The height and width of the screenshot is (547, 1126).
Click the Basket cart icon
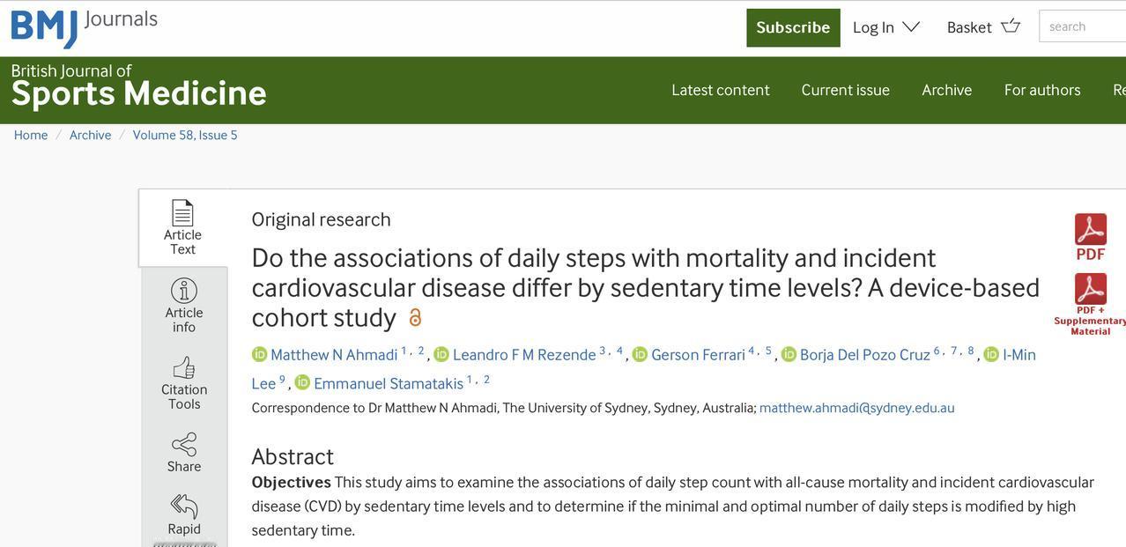(x=1011, y=26)
